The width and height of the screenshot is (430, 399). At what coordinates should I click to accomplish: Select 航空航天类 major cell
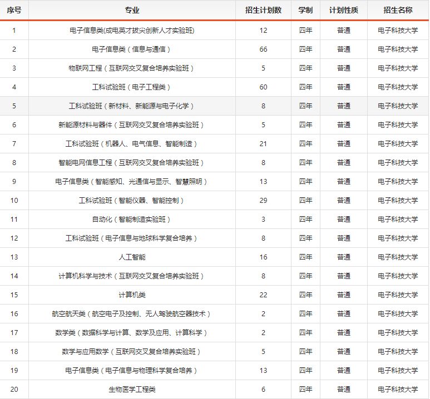coord(132,314)
